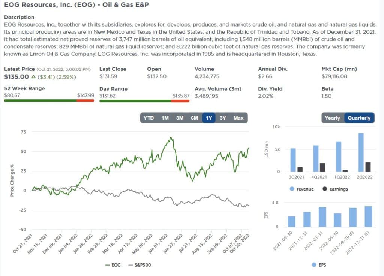This screenshot has height=276, width=384.
Task: Switch chart to 3Y range
Action: tap(223, 118)
